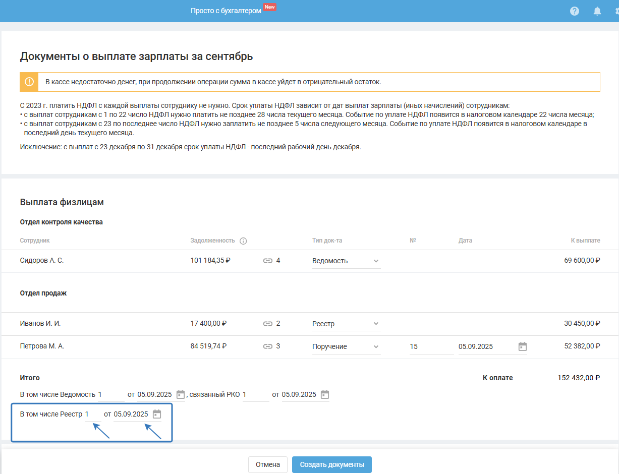The image size is (619, 474).
Task: Open calendar icon for связанный РКО date
Action: [x=325, y=394]
